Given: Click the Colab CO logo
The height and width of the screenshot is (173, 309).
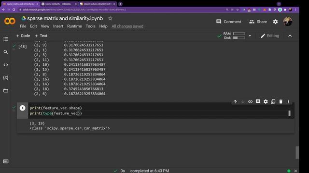Looking at the screenshot, I should [10, 21].
